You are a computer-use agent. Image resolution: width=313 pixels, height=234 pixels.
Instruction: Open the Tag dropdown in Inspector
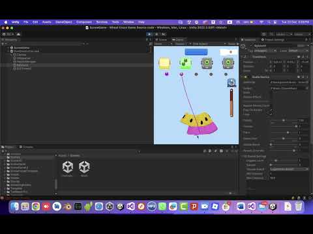click(265, 51)
